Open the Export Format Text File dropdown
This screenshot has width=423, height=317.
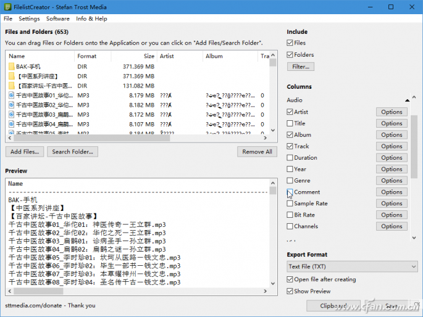[x=352, y=266]
